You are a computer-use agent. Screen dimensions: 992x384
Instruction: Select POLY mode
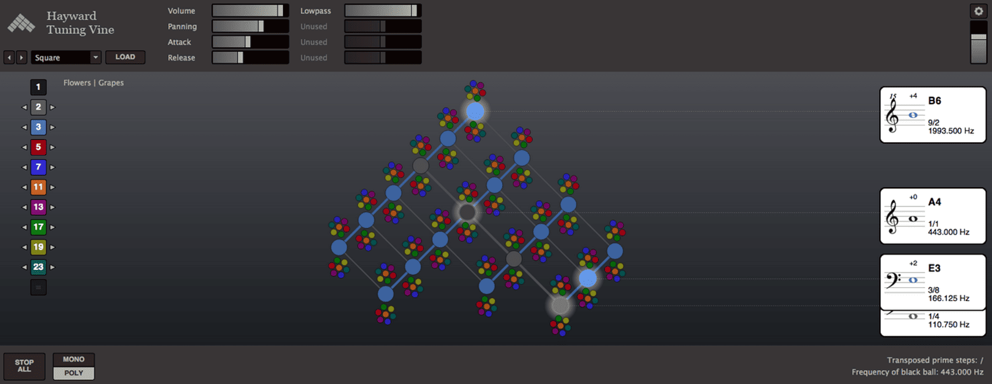coord(74,373)
